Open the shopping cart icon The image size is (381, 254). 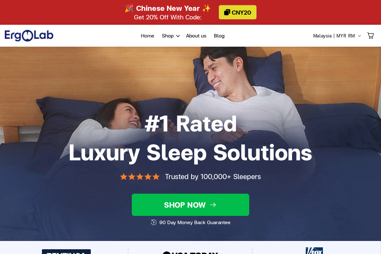(371, 36)
